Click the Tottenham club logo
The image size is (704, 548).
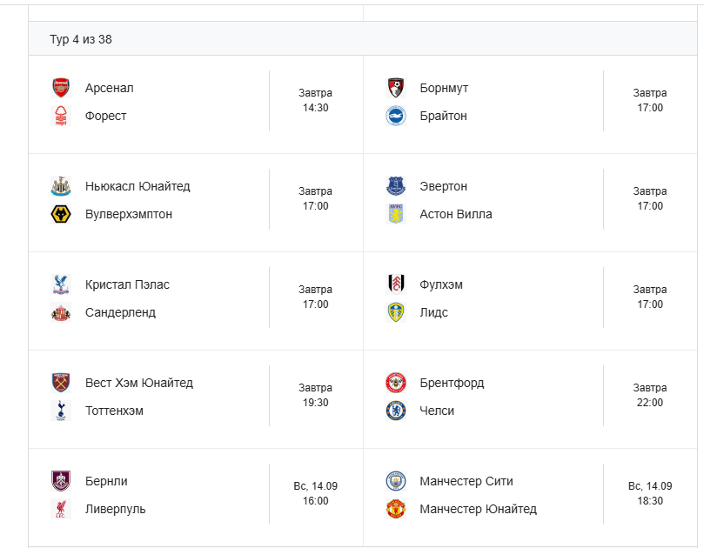[x=61, y=411]
